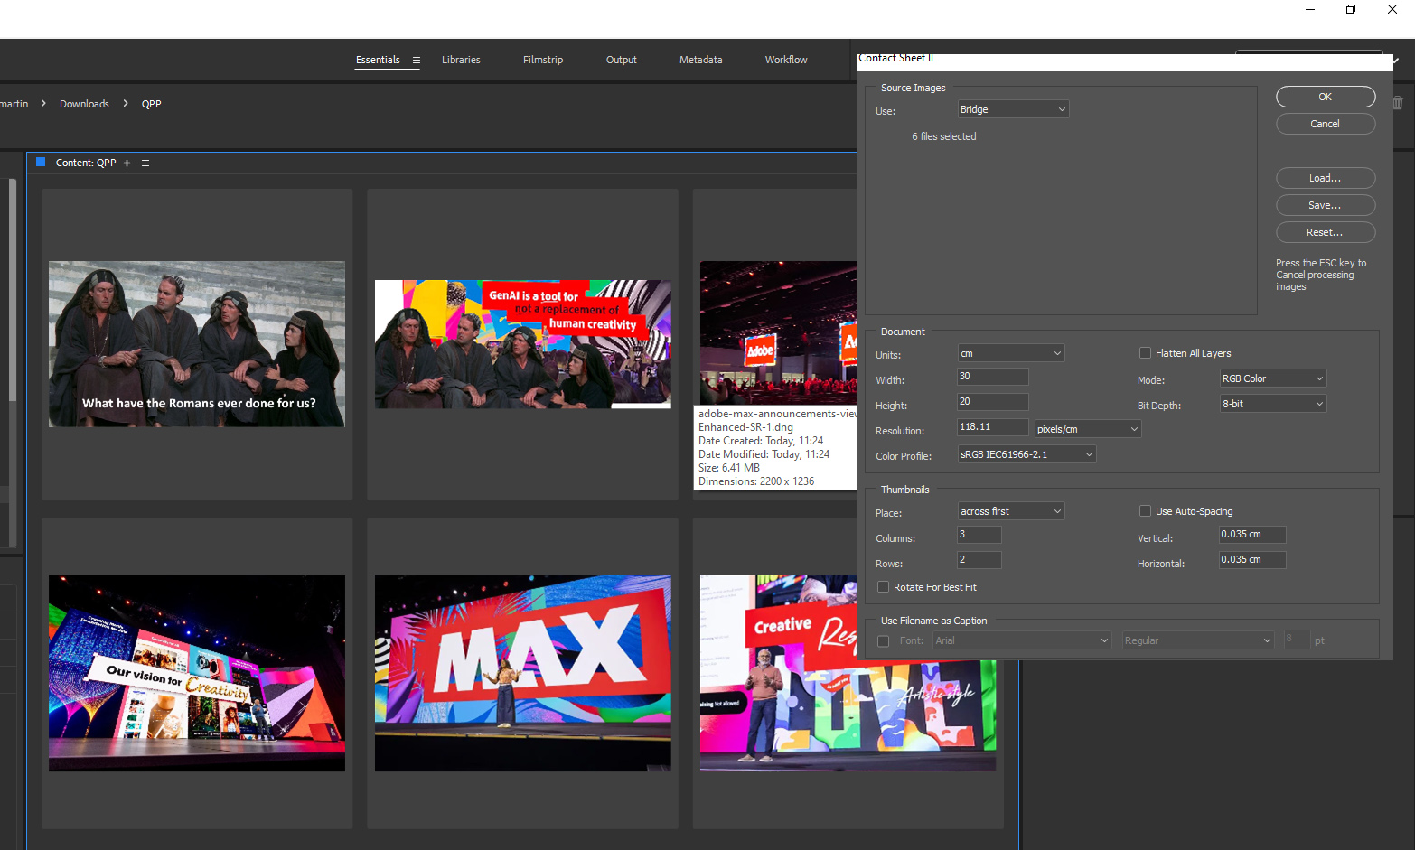Click the '6 files selected' text
The width and height of the screenshot is (1415, 850).
click(944, 136)
